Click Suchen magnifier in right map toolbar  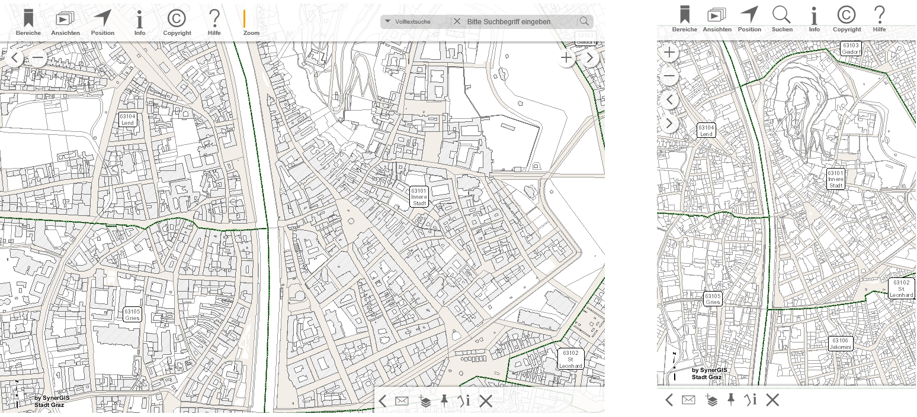pyautogui.click(x=781, y=19)
